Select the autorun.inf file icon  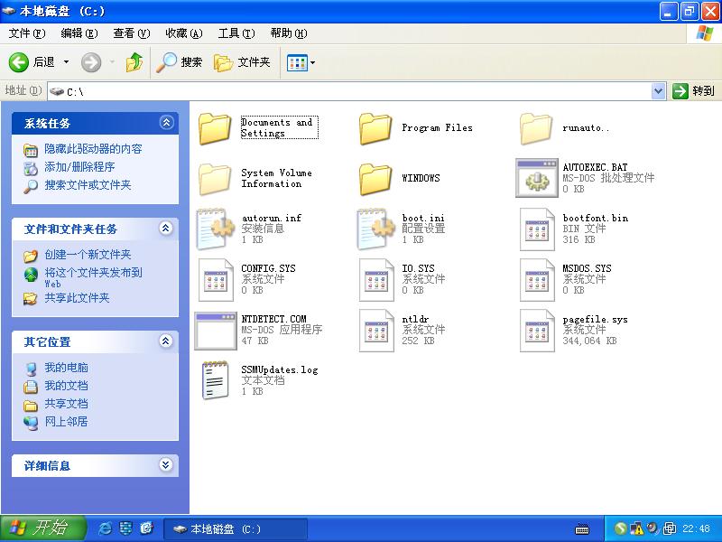coord(215,229)
